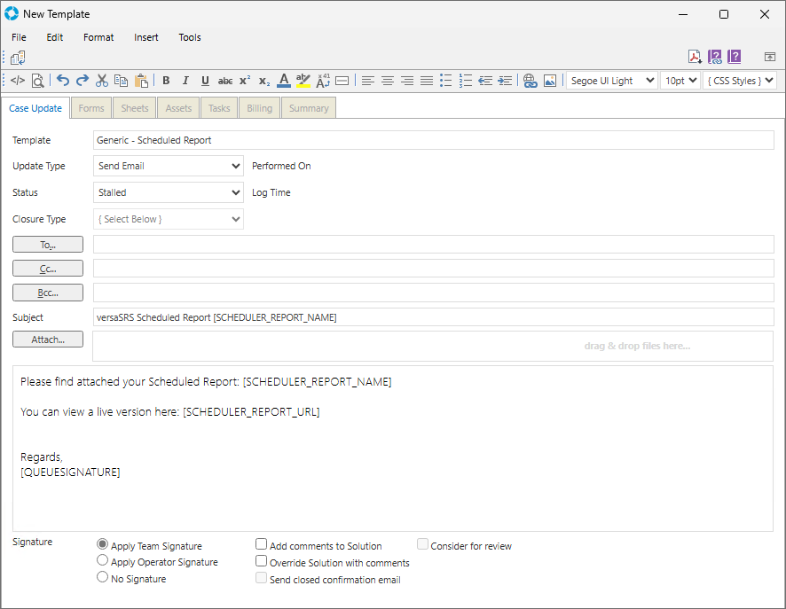Underline the selected text

205,81
